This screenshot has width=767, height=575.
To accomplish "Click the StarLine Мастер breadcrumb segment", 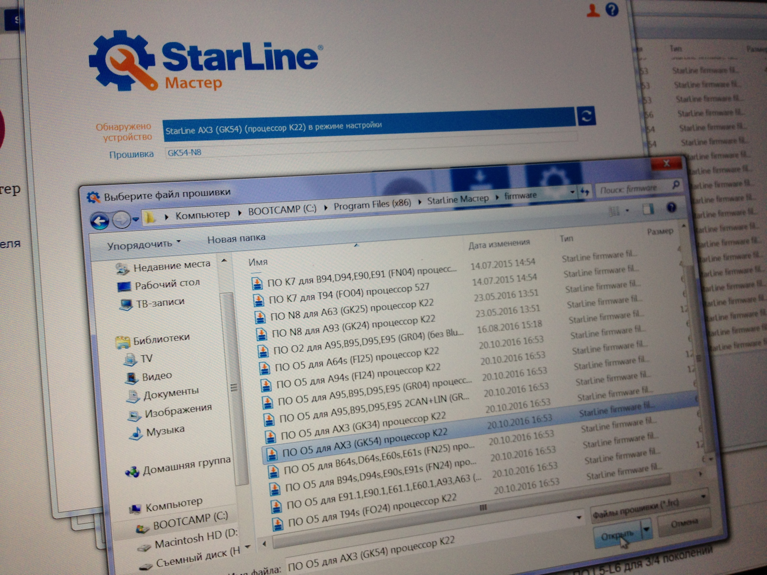I will (458, 199).
